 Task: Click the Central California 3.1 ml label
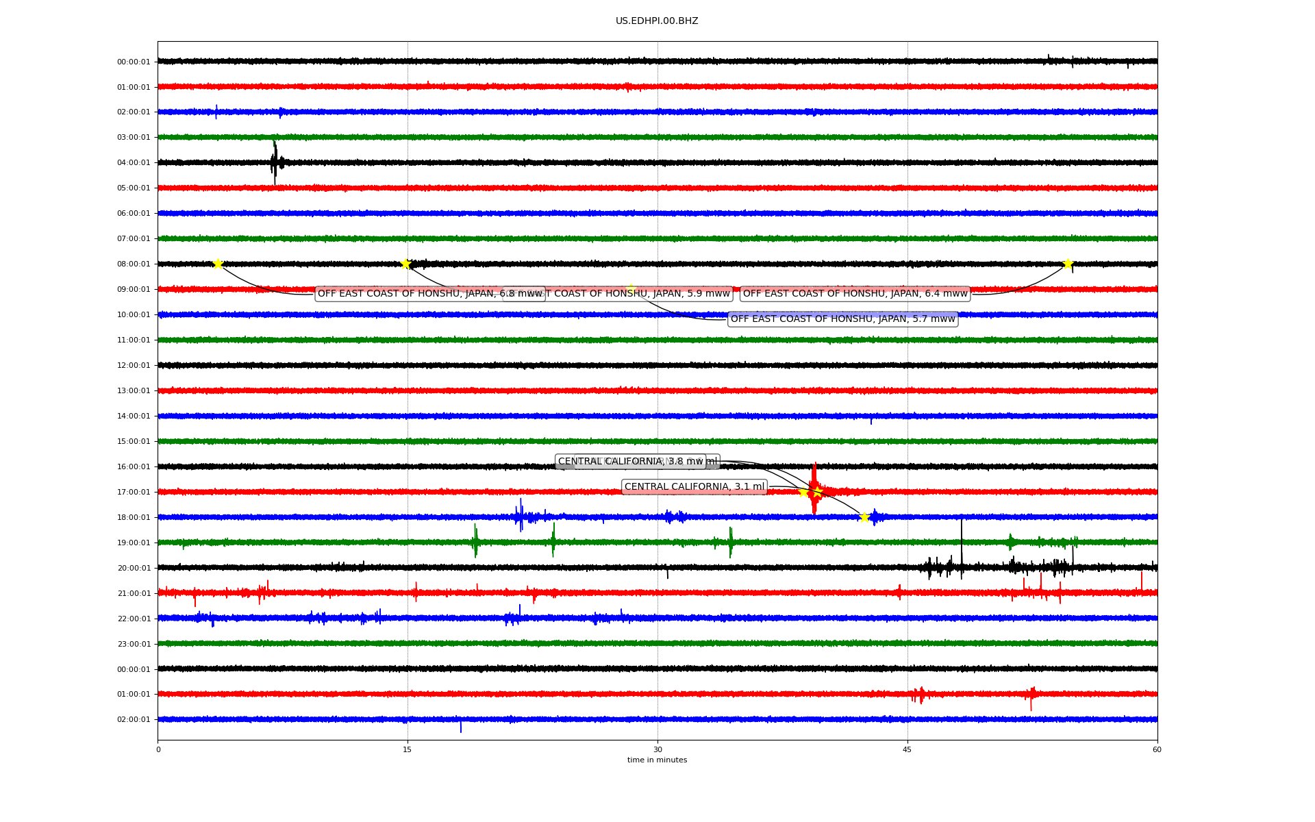694,487
